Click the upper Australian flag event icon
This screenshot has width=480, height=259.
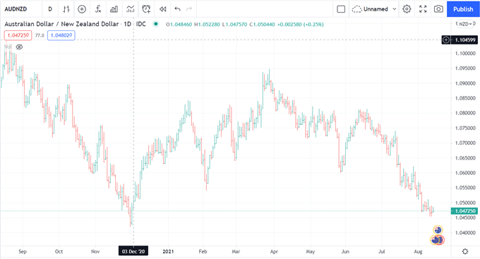[x=438, y=230]
